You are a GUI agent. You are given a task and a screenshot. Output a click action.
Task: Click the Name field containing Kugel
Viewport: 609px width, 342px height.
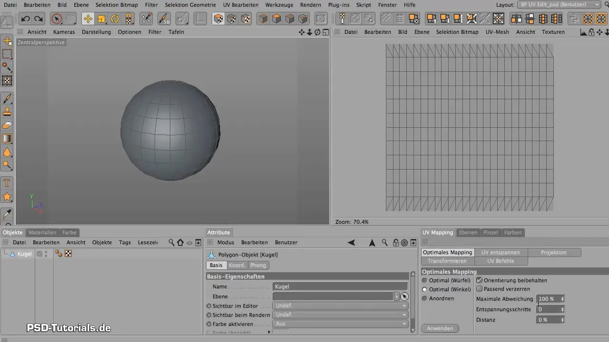[x=340, y=286]
